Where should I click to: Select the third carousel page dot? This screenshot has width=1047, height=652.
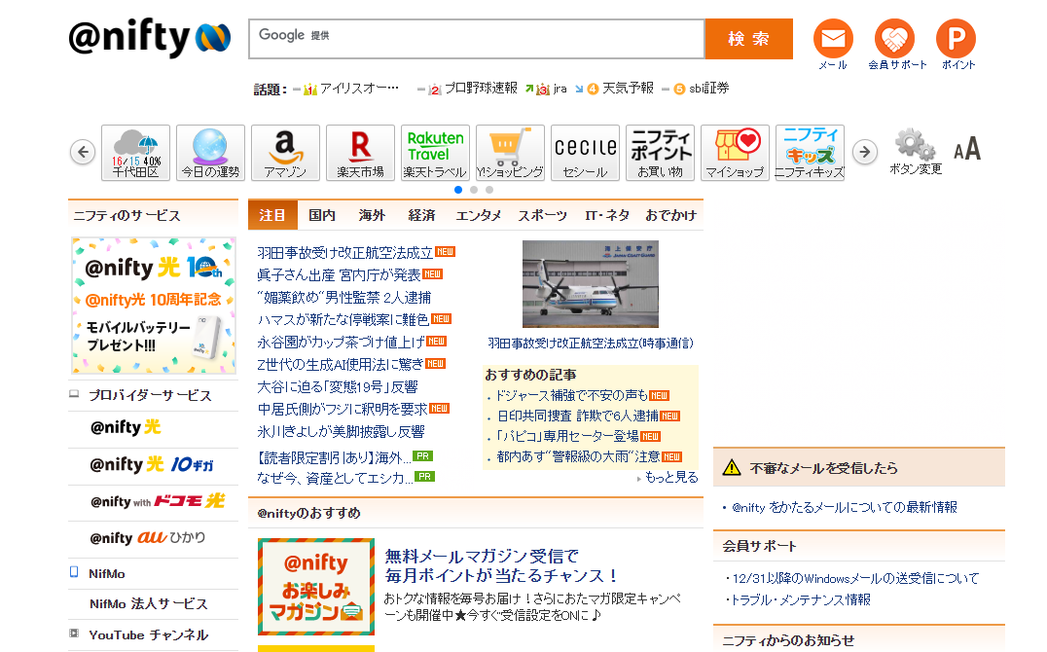tap(489, 190)
